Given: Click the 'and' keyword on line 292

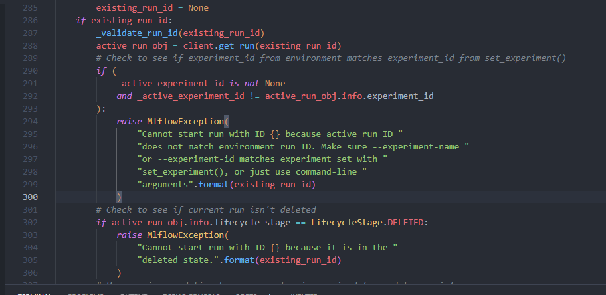Looking at the screenshot, I should pyautogui.click(x=124, y=96).
